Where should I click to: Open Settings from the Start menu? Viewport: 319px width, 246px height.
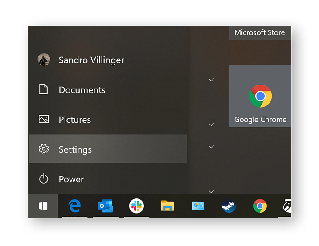click(75, 149)
